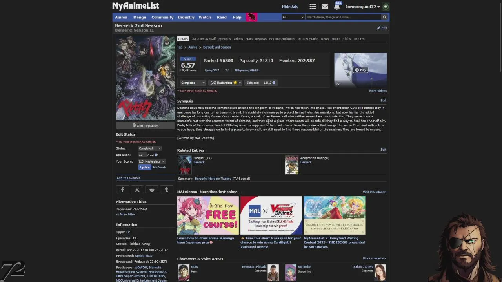Open the Anime menu in navbar
The width and height of the screenshot is (502, 282).
pos(121,17)
